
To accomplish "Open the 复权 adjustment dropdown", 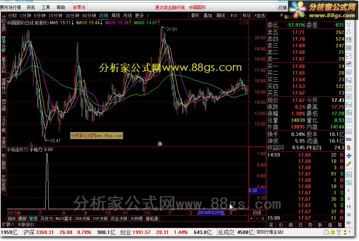I will coord(195,15).
